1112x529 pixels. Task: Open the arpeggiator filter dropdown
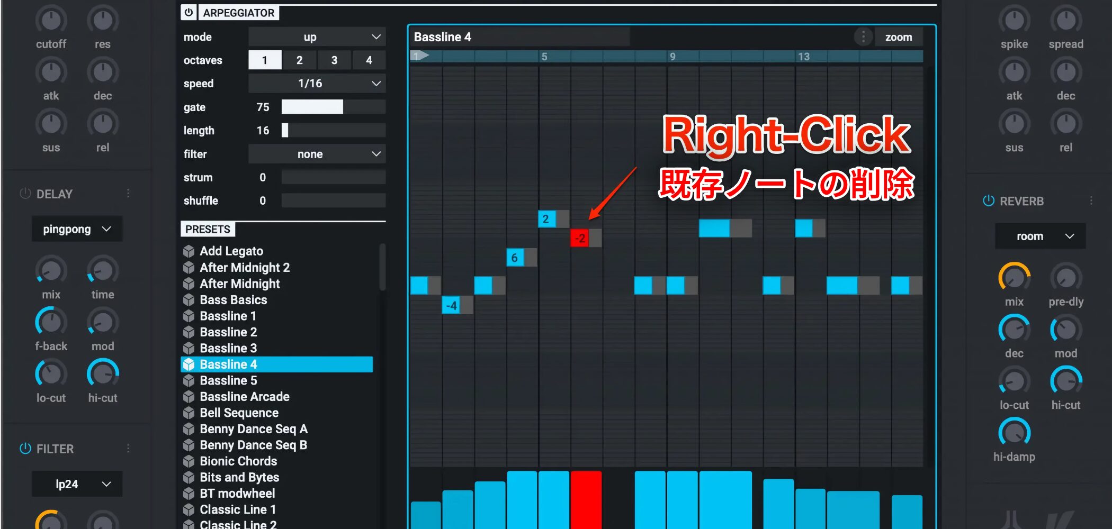coord(317,154)
